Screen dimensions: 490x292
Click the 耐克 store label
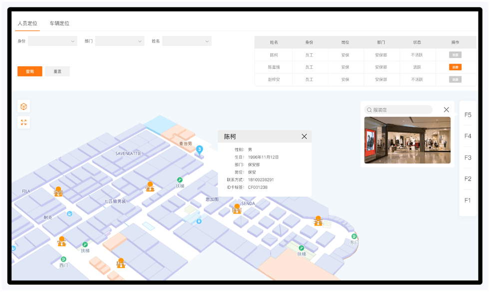(48, 218)
